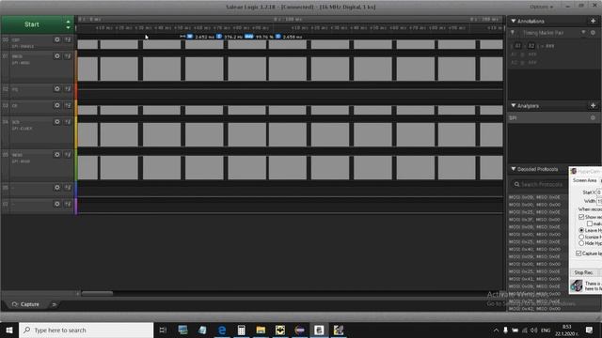602x338 pixels.
Task: Open settings gear for channel 02
Action: pyautogui.click(x=56, y=88)
